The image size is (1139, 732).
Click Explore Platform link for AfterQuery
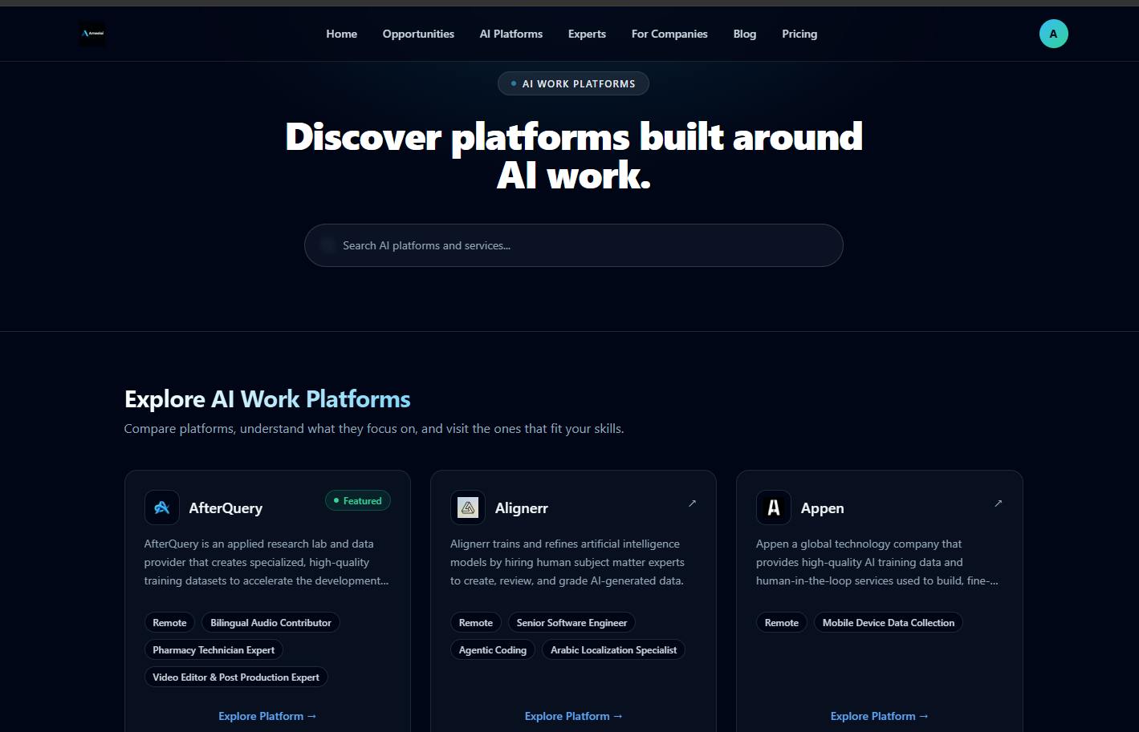tap(267, 716)
